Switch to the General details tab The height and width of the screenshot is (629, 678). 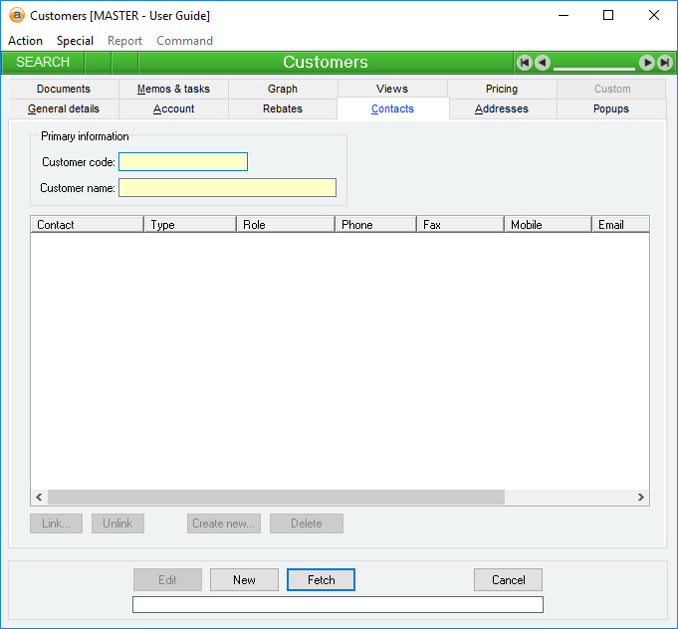(x=63, y=108)
